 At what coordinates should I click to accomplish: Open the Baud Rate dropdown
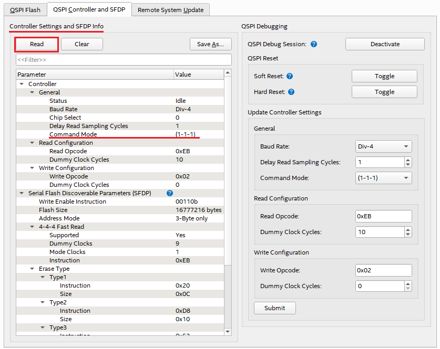tap(383, 147)
